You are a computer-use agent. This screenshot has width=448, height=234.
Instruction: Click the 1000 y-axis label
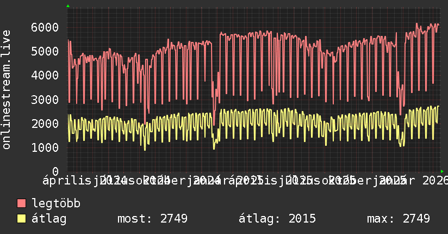[45, 147]
